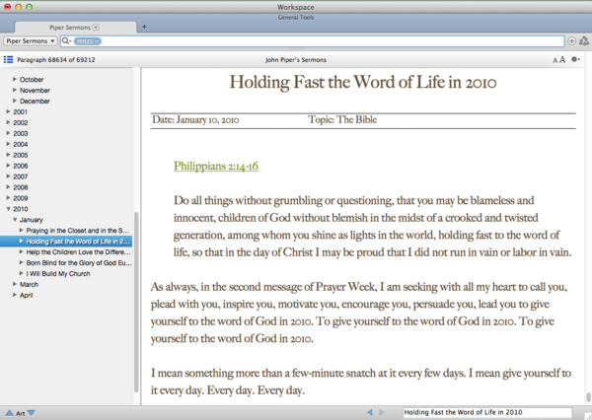Collapse the January month node
592x420 pixels.
click(x=15, y=220)
